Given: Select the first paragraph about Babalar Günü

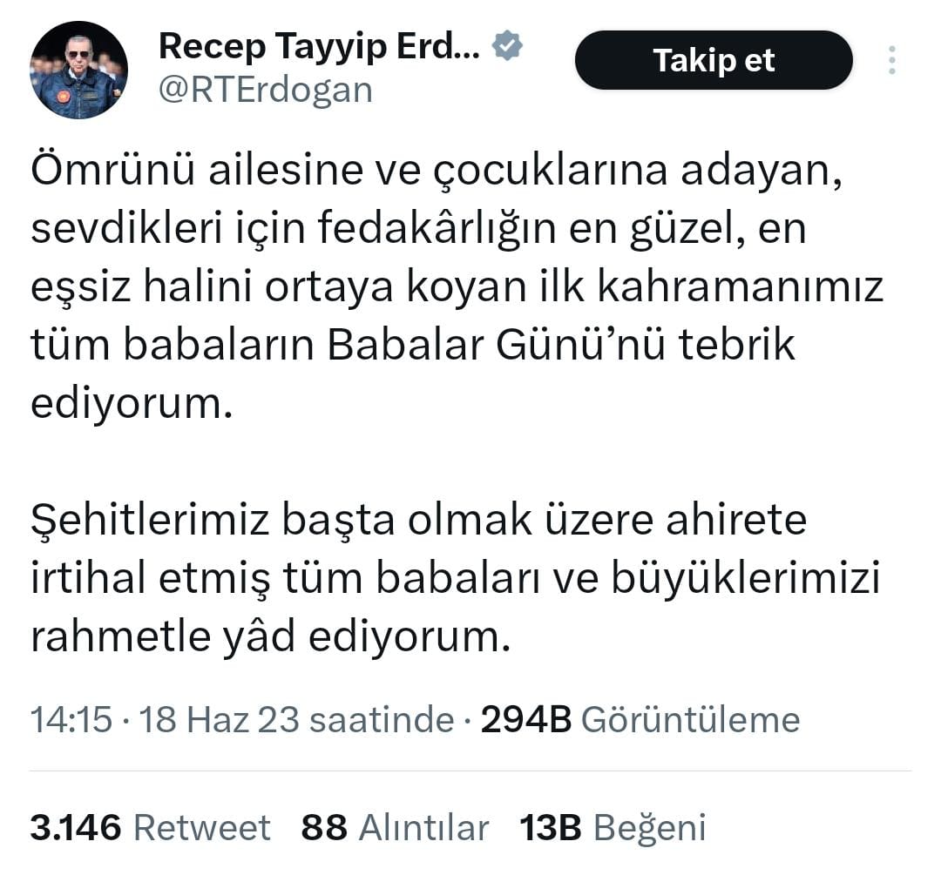Looking at the screenshot, I should (x=457, y=286).
